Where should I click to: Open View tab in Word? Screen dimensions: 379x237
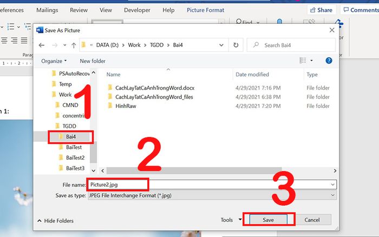click(x=106, y=10)
